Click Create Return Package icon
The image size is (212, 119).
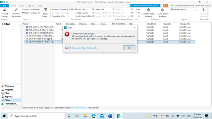162,10
